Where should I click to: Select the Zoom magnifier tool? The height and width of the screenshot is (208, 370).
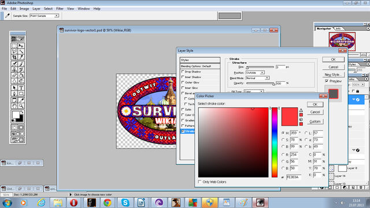[x=21, y=106]
